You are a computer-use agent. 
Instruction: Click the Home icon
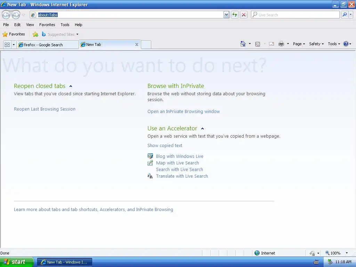pos(243,44)
